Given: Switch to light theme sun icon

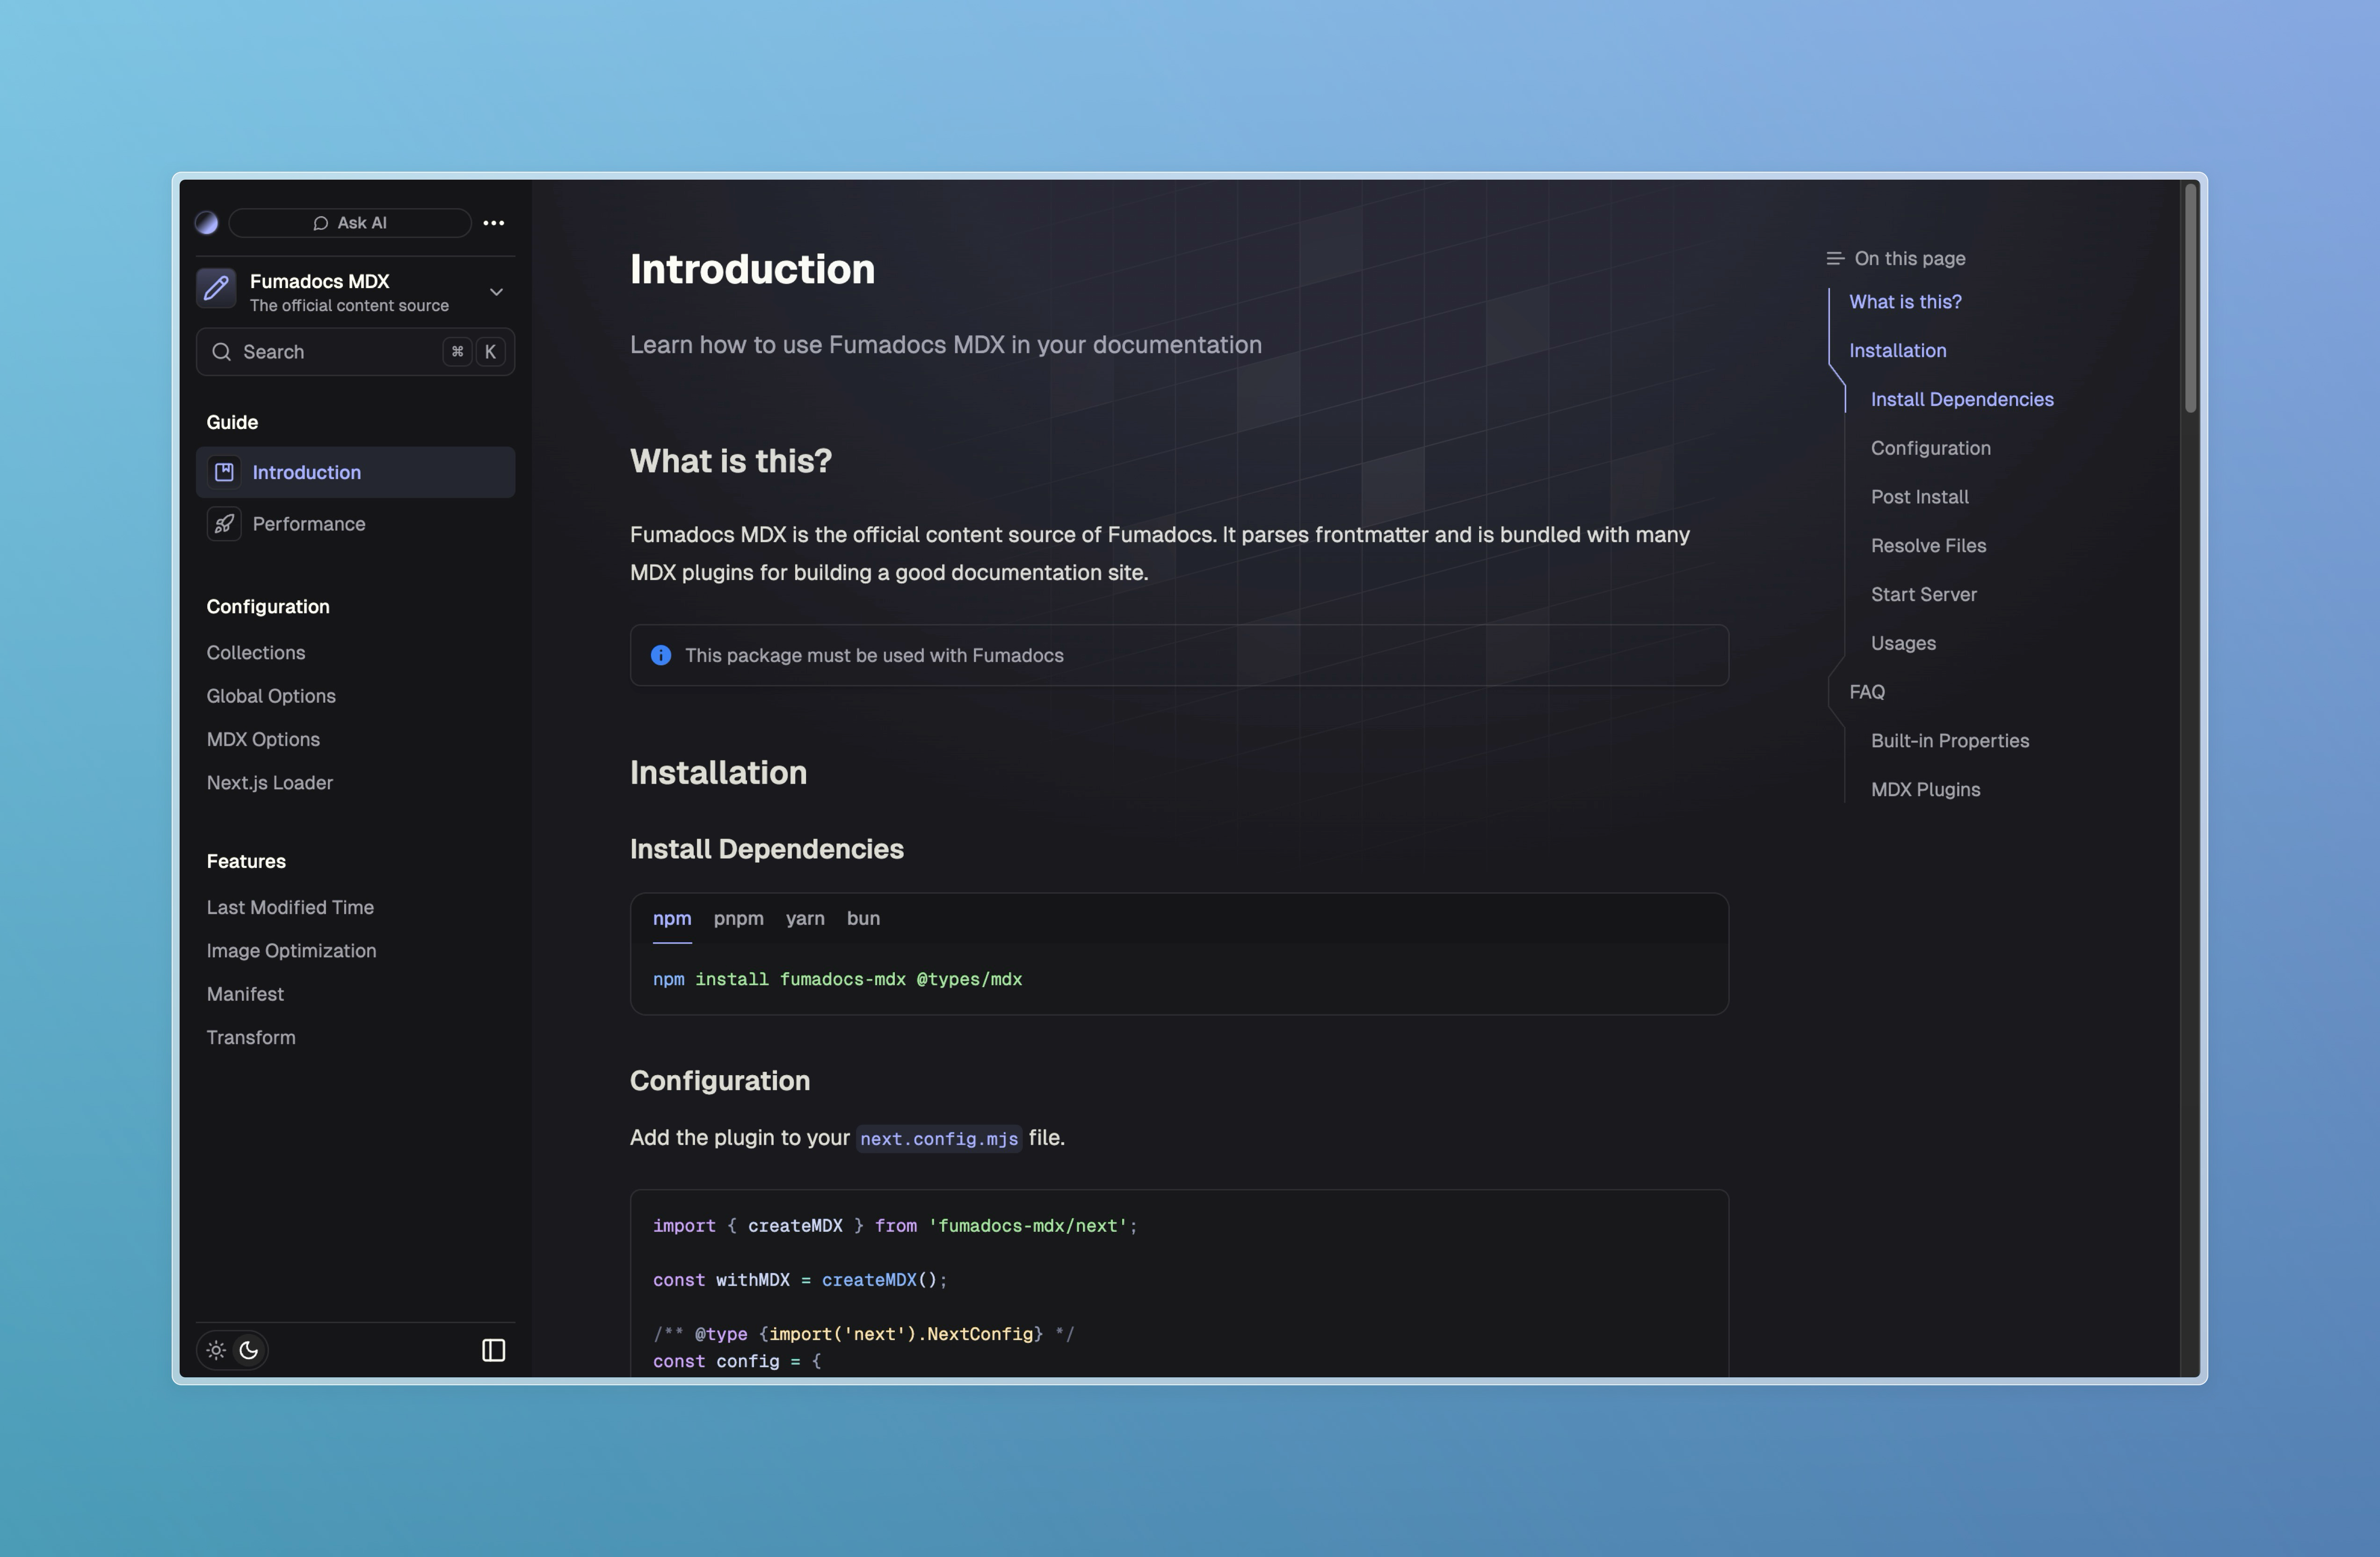Looking at the screenshot, I should 216,1350.
